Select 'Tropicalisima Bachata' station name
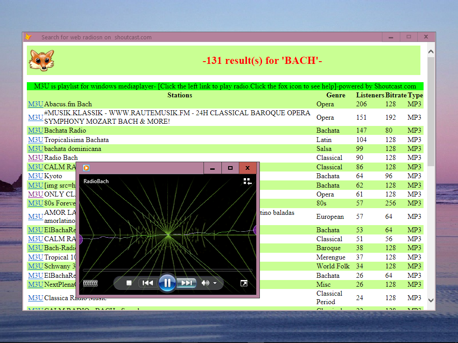Screen dimensions: 458x343 [76, 140]
